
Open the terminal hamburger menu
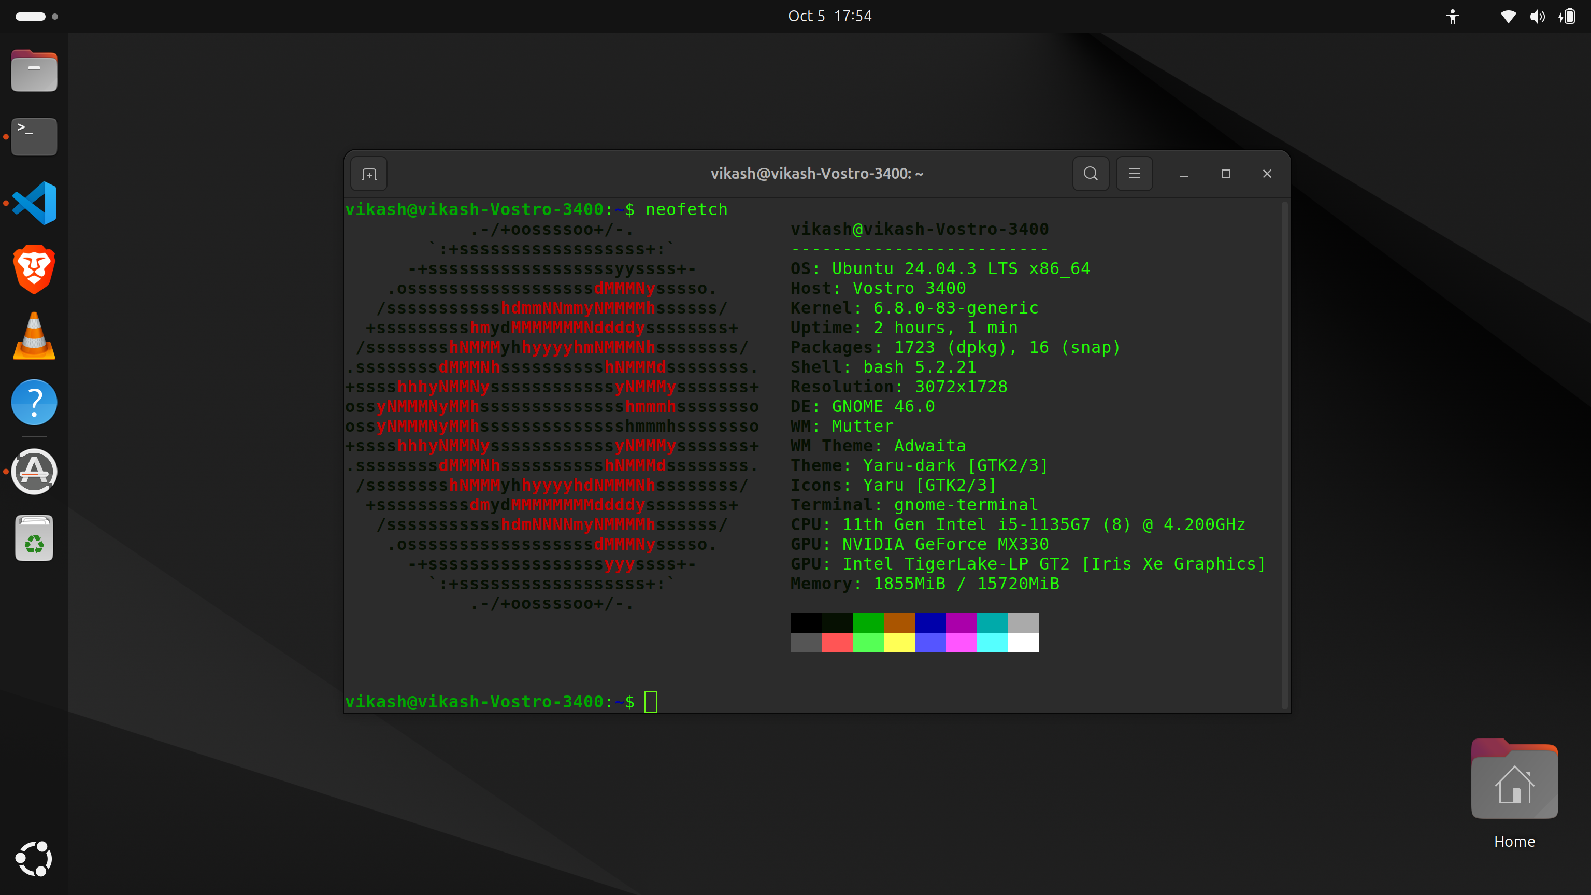click(1134, 174)
